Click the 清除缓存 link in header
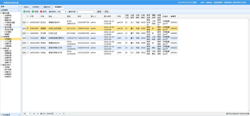The height and width of the screenshot is (116, 250). (x=228, y=2)
